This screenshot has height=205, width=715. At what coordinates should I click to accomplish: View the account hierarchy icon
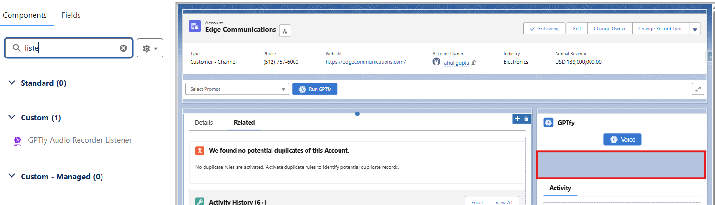click(x=285, y=31)
